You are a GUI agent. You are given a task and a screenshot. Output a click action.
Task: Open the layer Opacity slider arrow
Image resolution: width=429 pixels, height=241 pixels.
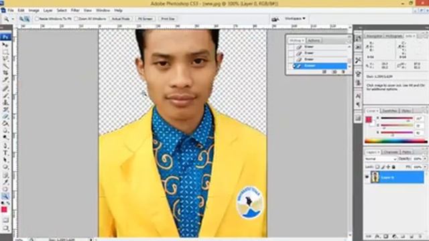[x=425, y=159]
